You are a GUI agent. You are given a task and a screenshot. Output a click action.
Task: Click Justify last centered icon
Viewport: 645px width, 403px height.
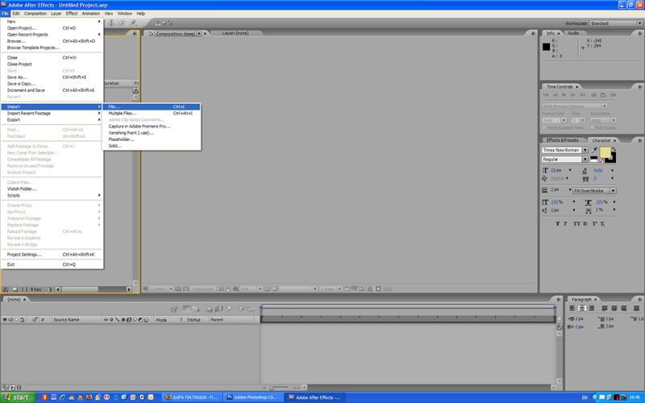pyautogui.click(x=614, y=308)
